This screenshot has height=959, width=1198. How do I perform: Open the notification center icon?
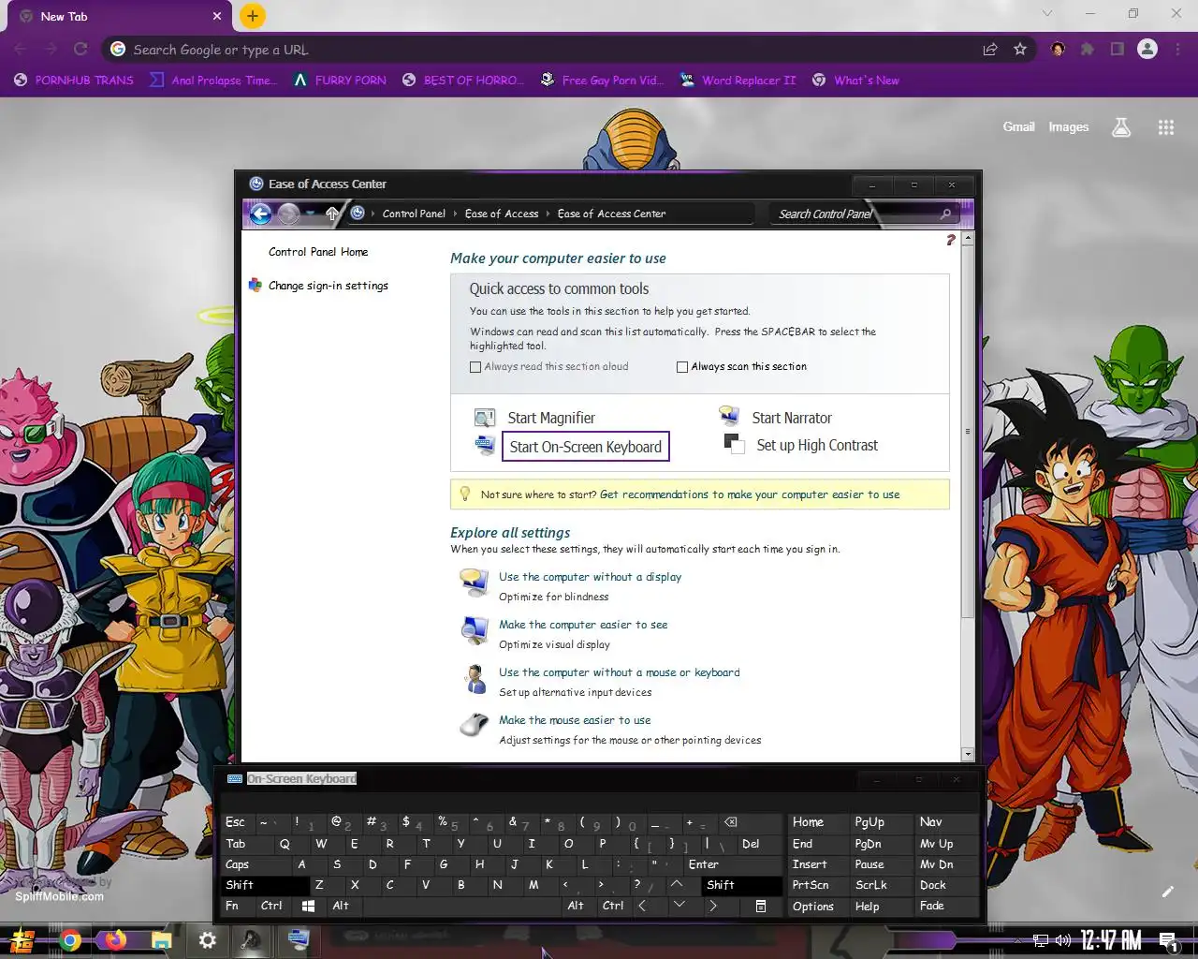tap(1168, 940)
